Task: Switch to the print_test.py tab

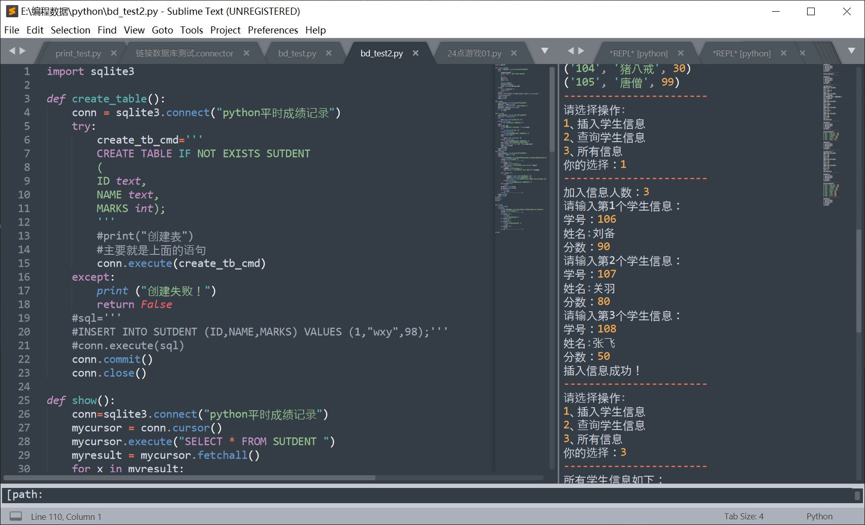Action: (78, 53)
